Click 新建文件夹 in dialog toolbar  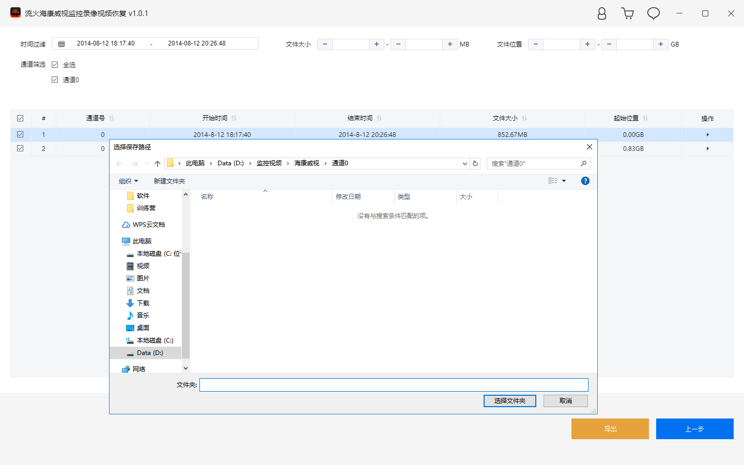pos(169,181)
